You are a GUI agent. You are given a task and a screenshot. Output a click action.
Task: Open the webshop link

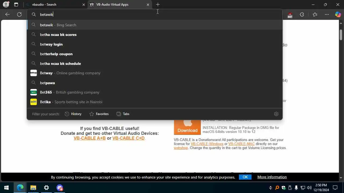click(x=181, y=148)
